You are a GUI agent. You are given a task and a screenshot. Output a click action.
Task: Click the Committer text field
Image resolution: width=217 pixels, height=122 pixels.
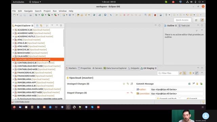click(177, 94)
